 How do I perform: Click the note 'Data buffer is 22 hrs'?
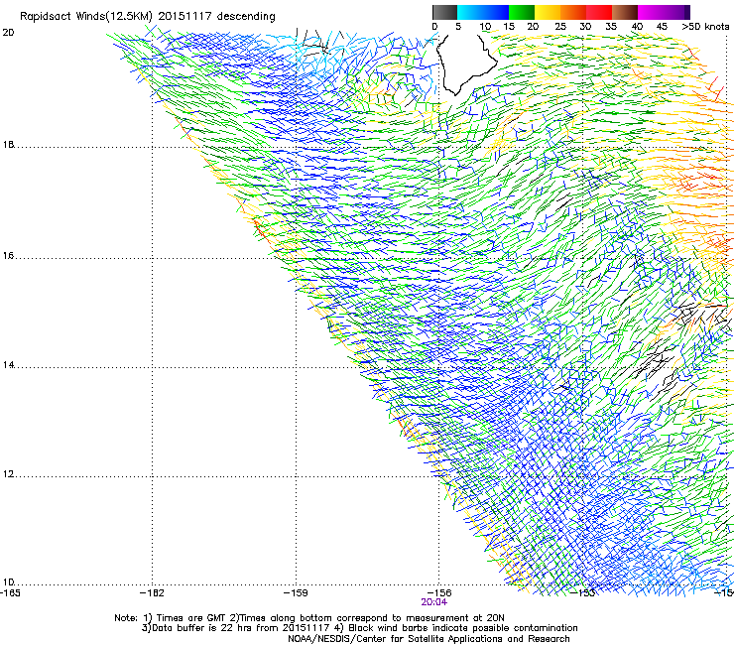(202, 628)
